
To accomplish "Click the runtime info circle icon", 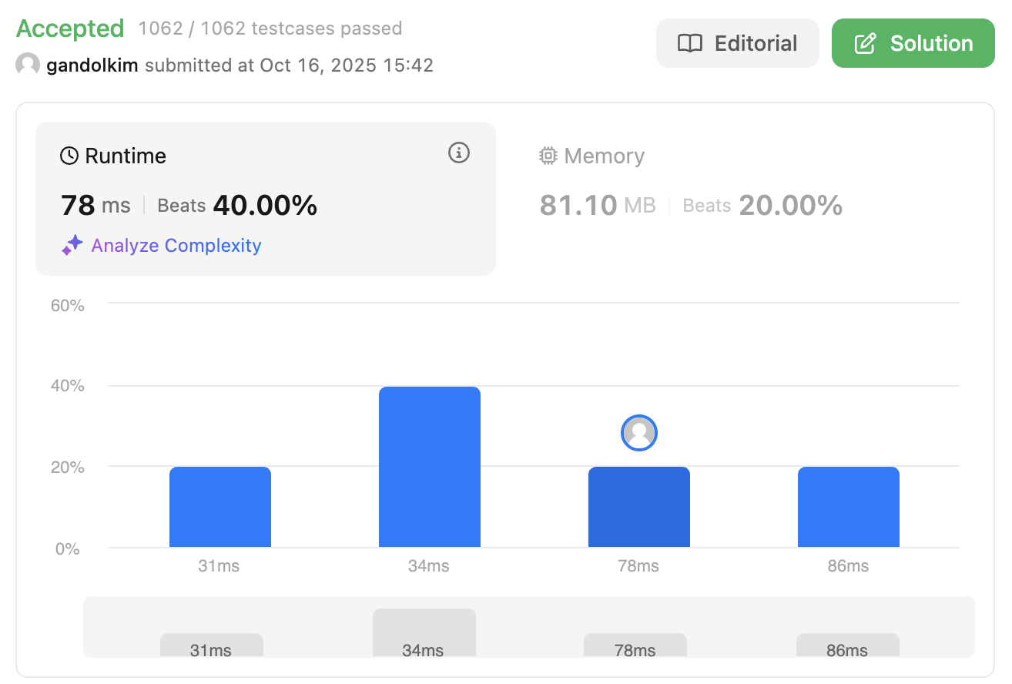I will tap(459, 153).
